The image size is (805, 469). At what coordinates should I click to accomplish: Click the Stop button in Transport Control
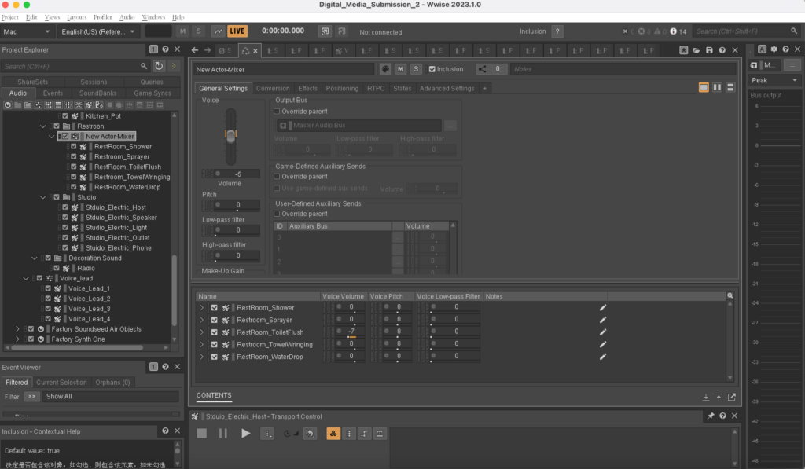point(202,433)
